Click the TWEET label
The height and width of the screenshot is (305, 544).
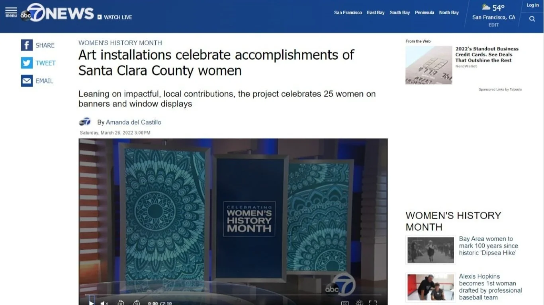[x=45, y=63]
